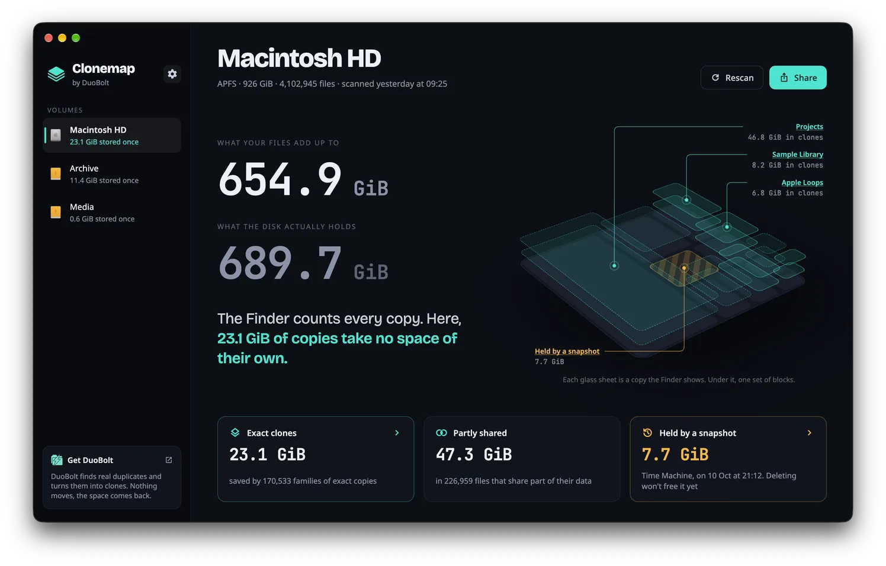This screenshot has width=886, height=566.
Task: Click the 7.7 GiB snapshot card value
Action: 675,455
